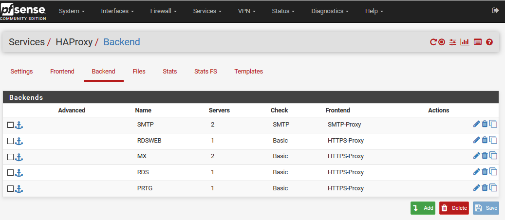Click the Services breadcrumb link

tap(27, 42)
